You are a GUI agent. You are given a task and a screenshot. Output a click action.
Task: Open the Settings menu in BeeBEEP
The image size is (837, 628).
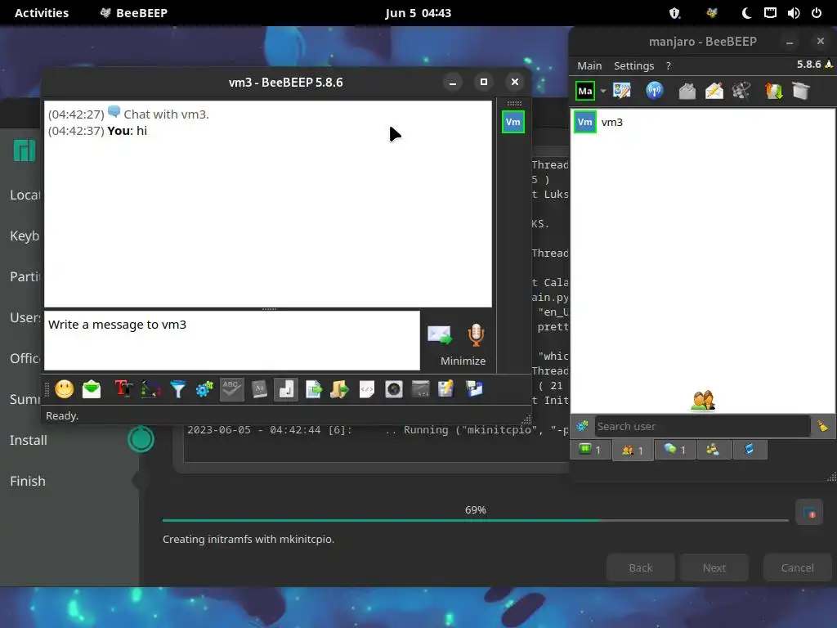pos(633,65)
